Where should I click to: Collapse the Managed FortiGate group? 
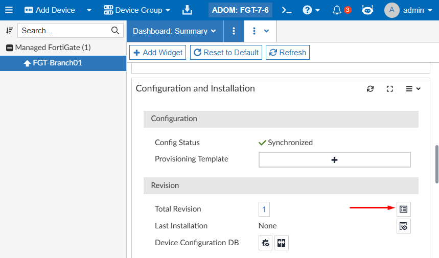coord(10,48)
